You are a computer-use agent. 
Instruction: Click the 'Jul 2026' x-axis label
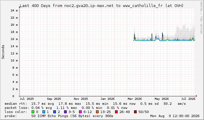coord(188,99)
